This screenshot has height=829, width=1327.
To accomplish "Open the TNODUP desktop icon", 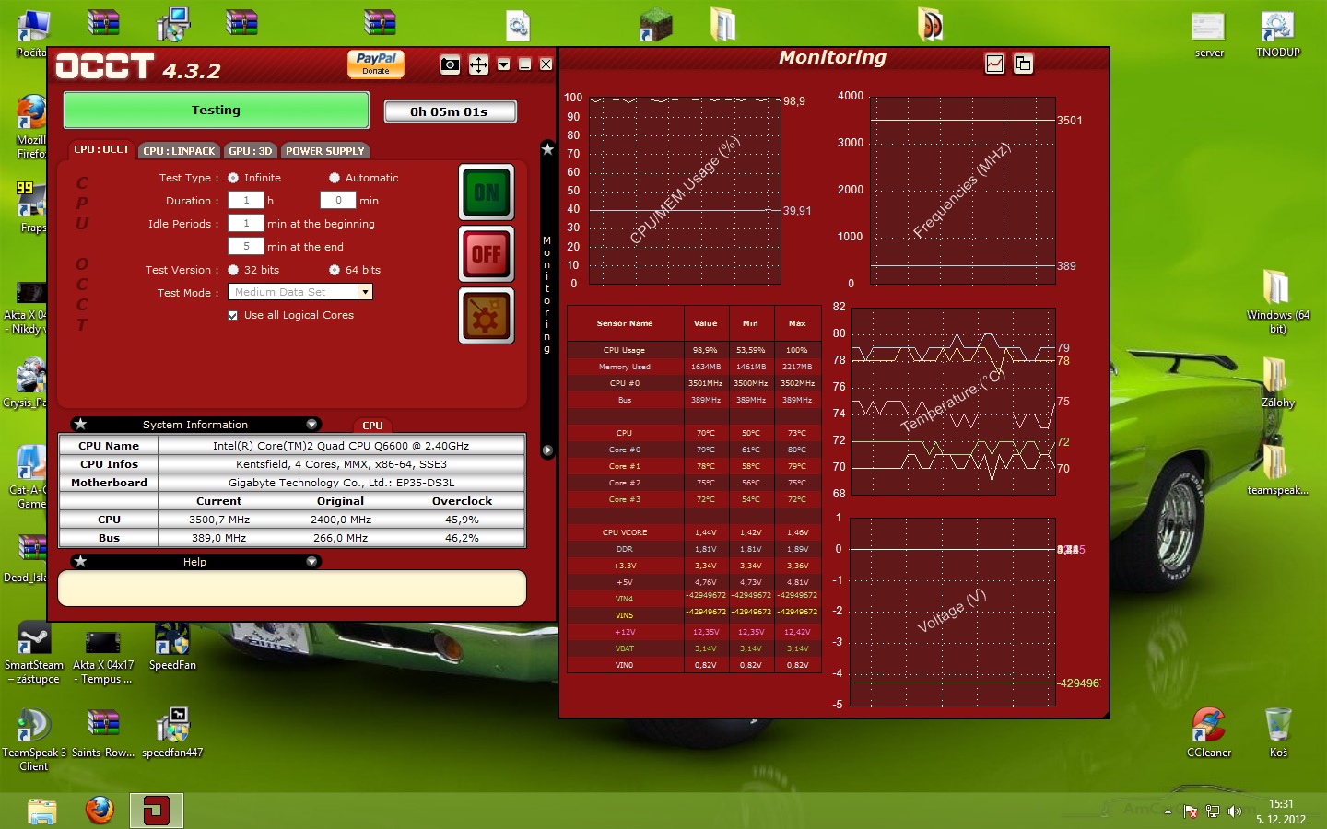I will pyautogui.click(x=1277, y=35).
